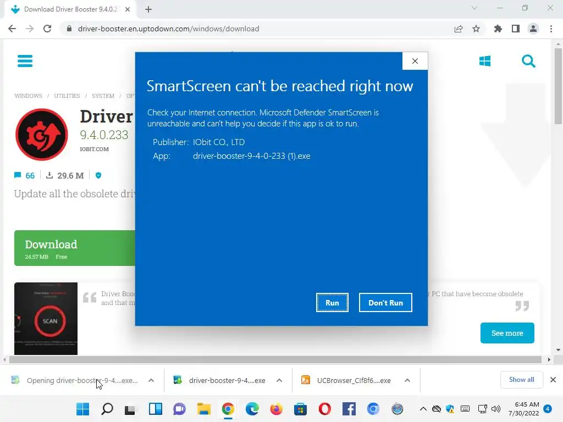Click the Driver Booster app logo
This screenshot has width=563, height=422.
coord(42,135)
